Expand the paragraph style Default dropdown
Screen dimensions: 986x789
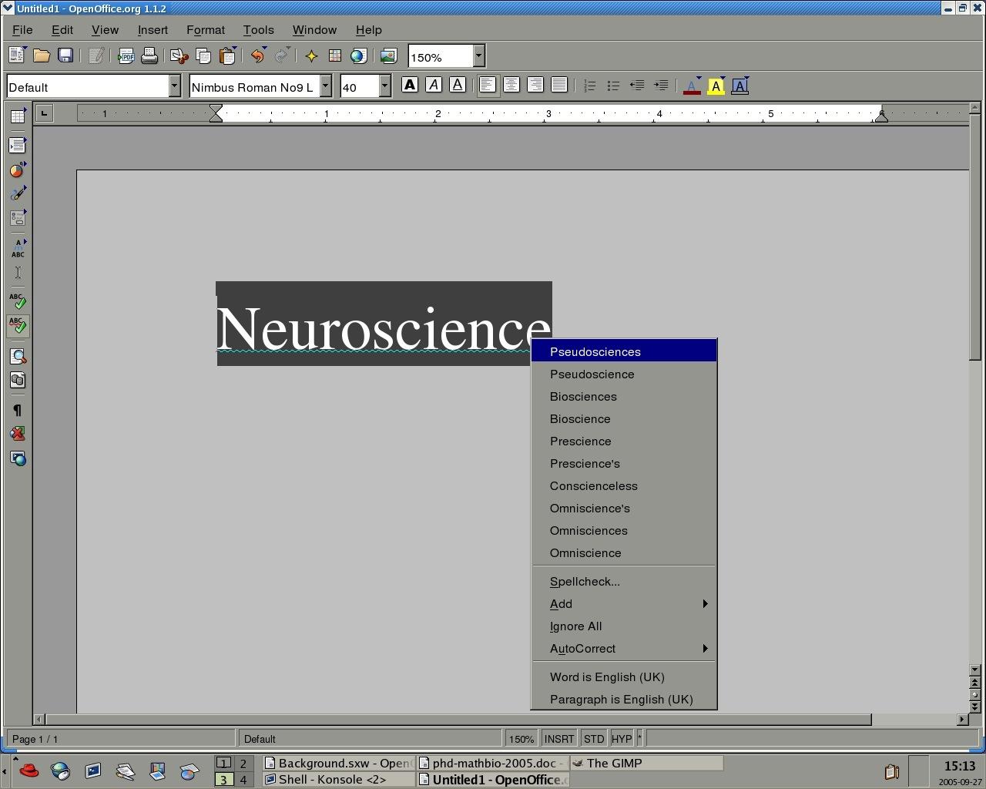(x=174, y=86)
